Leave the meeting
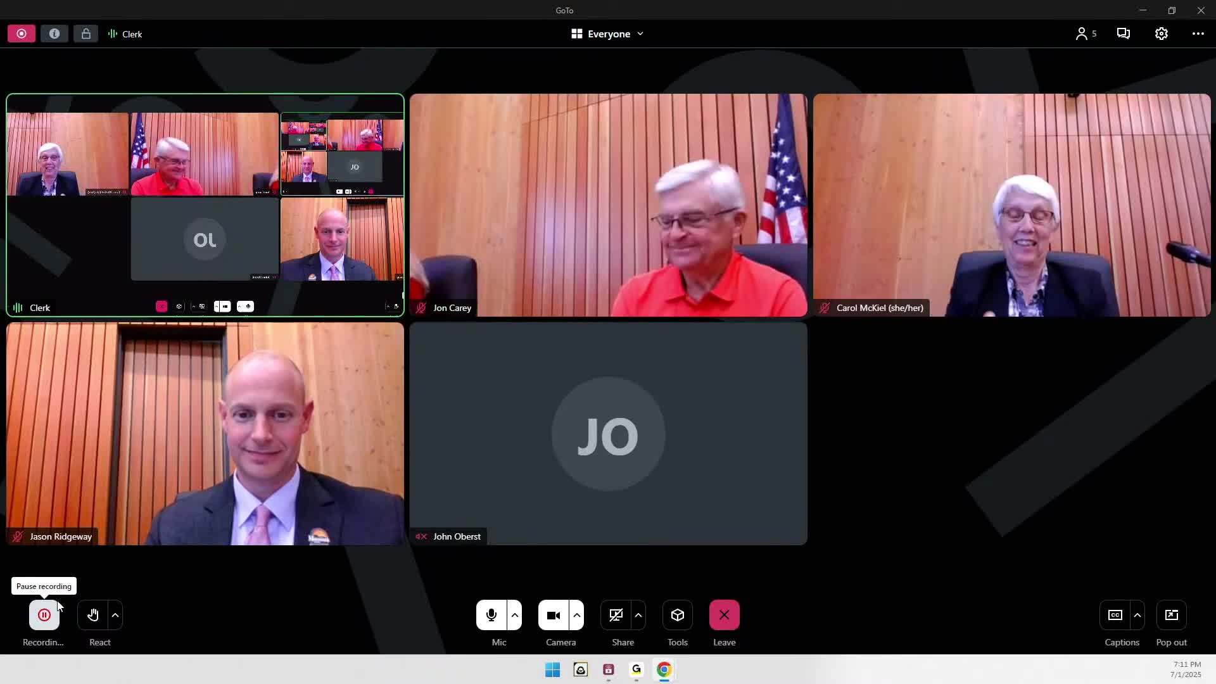1216x684 pixels. tap(724, 615)
